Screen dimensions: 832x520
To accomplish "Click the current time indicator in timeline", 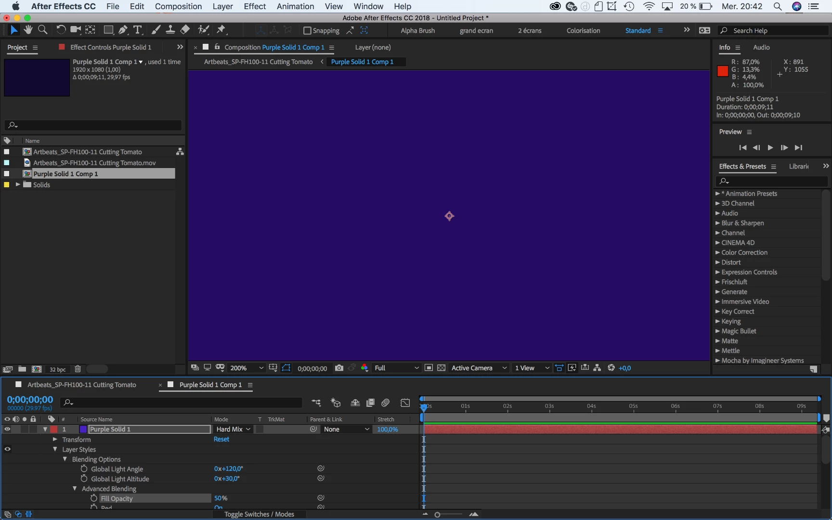I will click(424, 407).
